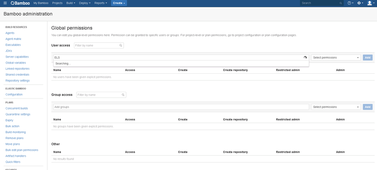
Task: Click the Create repository header in group table
Action: pos(235,119)
